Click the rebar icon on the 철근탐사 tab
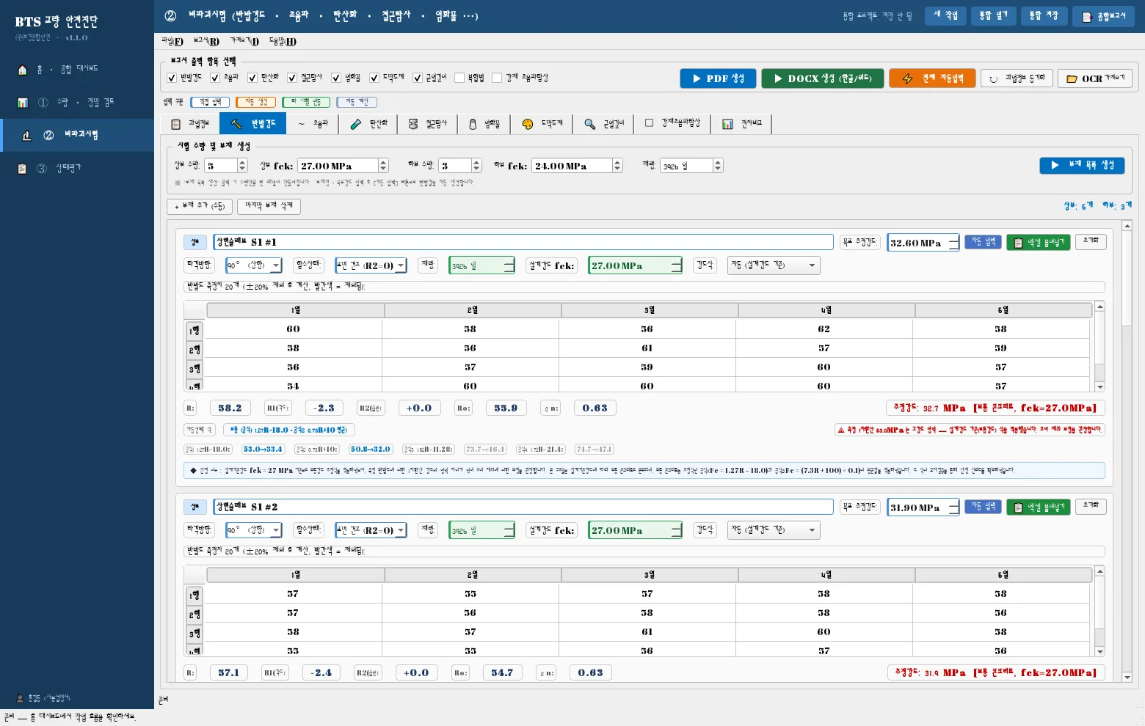Image resolution: width=1145 pixels, height=726 pixels. click(413, 124)
